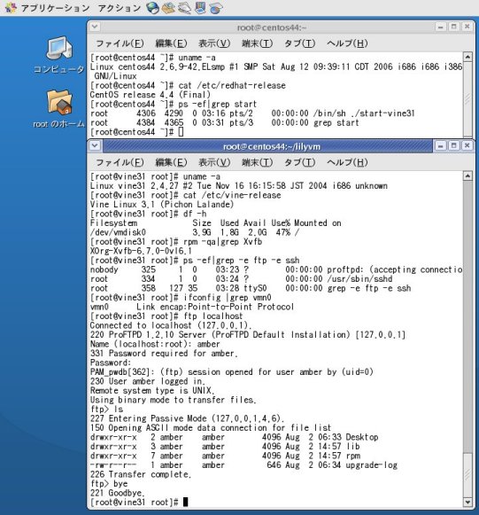Click the [root@vine31 root]# prompt cursor

185,503
